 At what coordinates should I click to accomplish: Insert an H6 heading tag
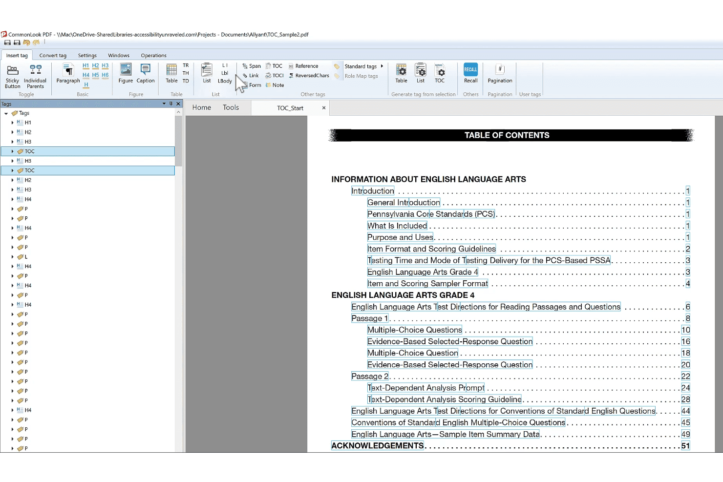point(105,75)
